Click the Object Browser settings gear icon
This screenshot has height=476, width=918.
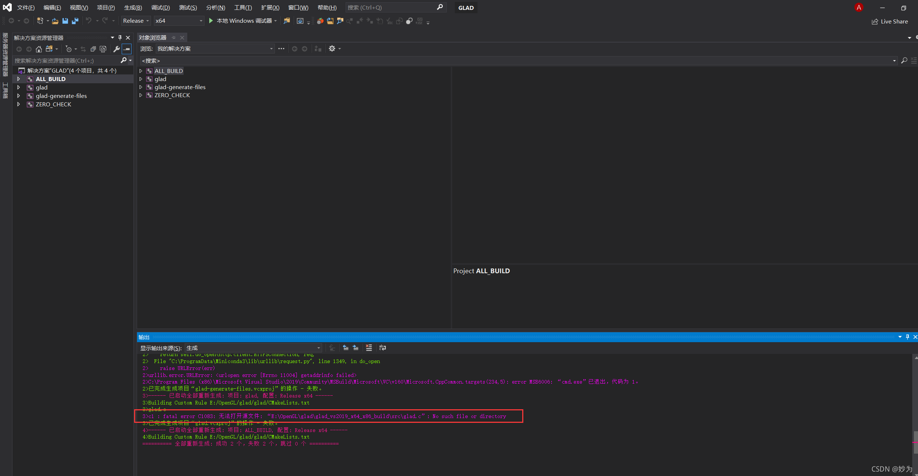[x=332, y=49]
